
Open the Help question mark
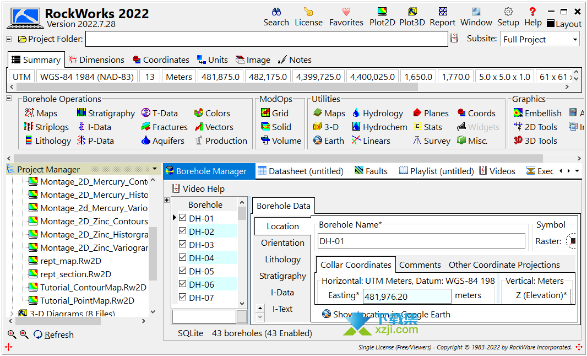532,17
